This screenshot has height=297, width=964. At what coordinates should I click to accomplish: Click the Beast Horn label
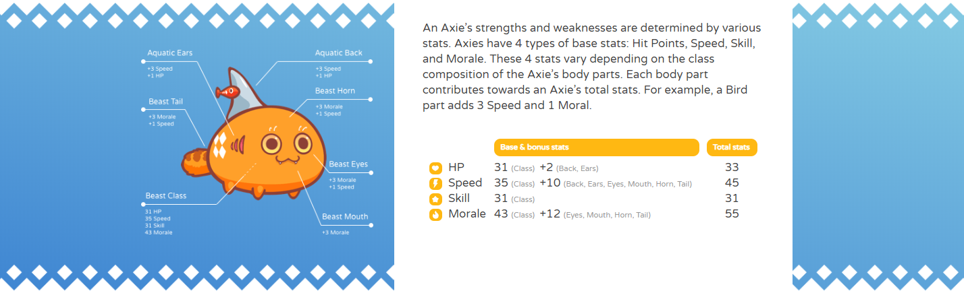click(x=335, y=91)
